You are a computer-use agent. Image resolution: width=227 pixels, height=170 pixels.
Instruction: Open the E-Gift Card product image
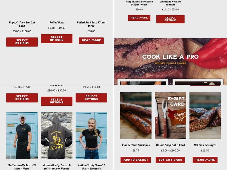coord(171,116)
